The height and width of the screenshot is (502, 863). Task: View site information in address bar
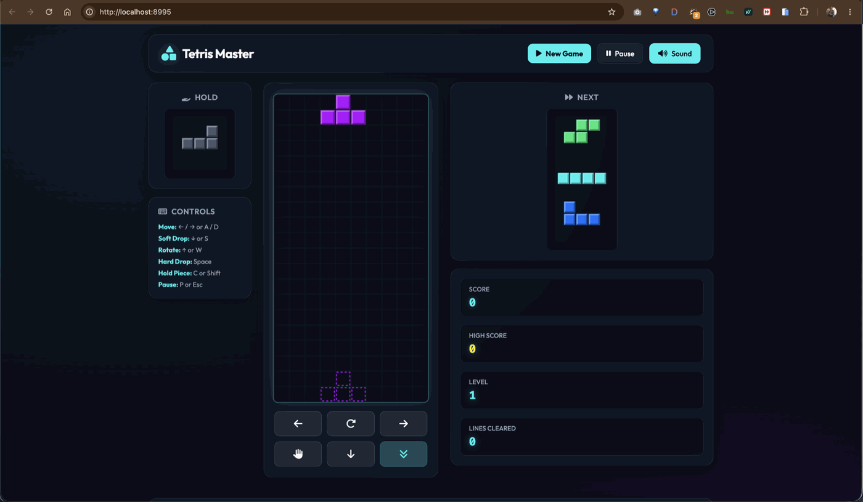coord(89,12)
